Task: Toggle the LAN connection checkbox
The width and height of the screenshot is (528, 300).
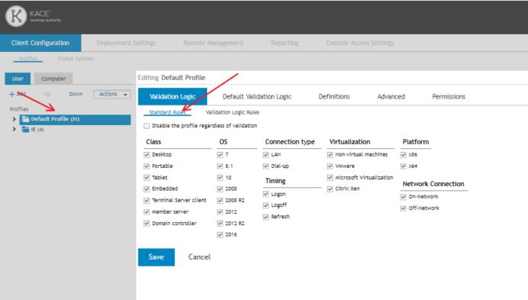Action: coord(266,155)
